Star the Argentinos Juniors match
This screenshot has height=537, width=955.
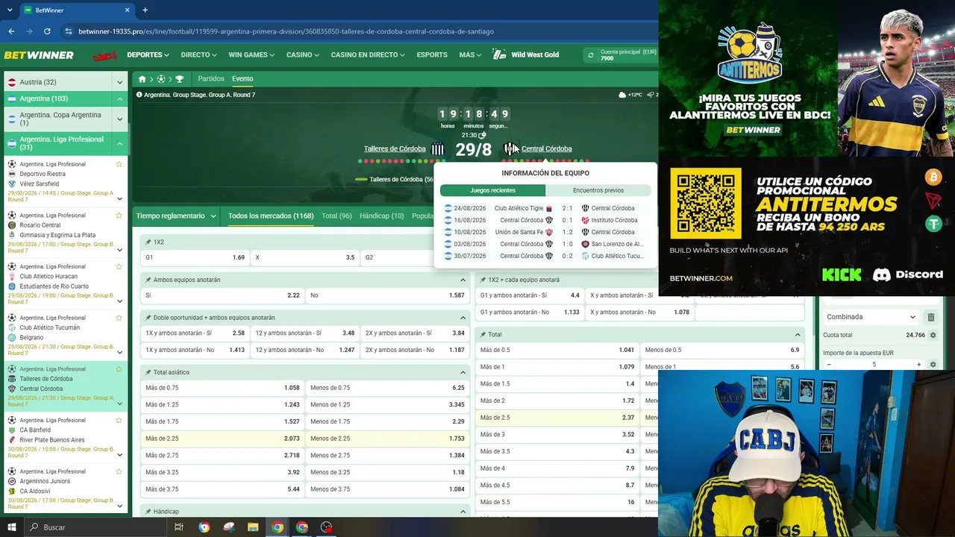point(119,471)
